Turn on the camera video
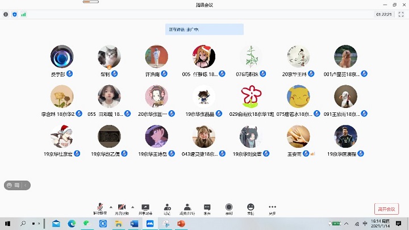The image size is (409, 230). [121, 208]
